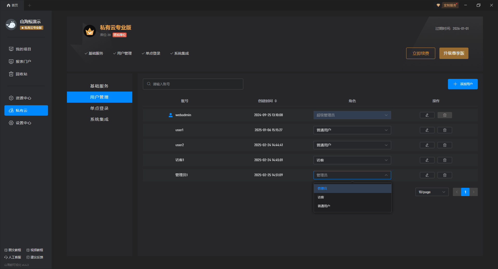Click the 私有云专业版 badge under 山海鲸演示
The width and height of the screenshot is (498, 269).
[x=32, y=28]
